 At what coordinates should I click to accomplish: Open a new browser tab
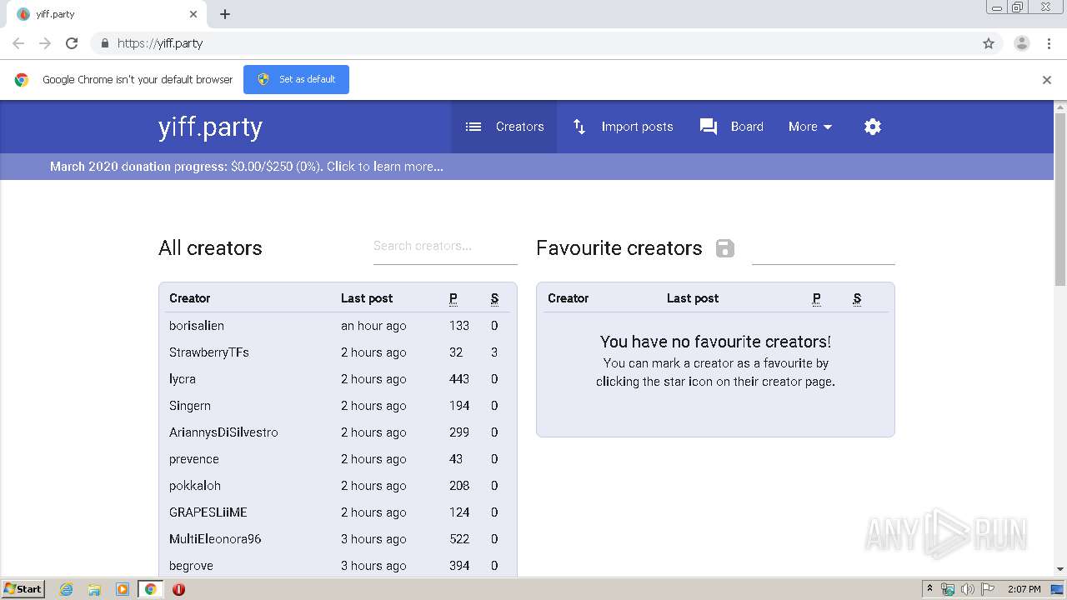pyautogui.click(x=225, y=14)
